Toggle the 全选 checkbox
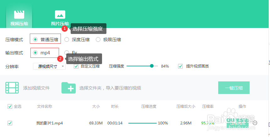 pos(10,107)
